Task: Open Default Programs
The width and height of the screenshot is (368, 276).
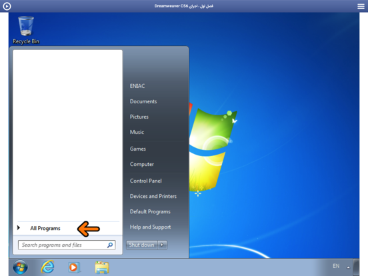Action: (x=150, y=211)
